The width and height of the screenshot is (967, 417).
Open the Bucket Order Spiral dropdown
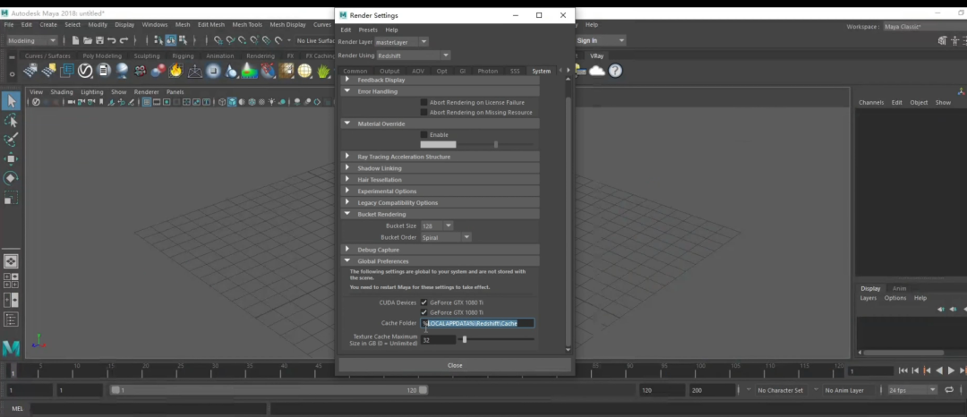446,237
